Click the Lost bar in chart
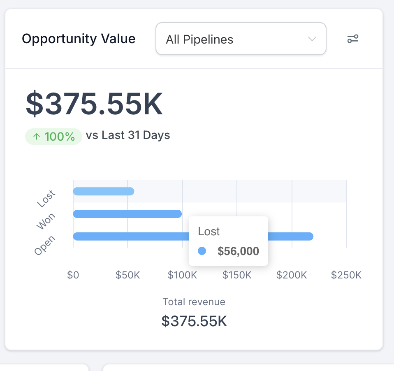The height and width of the screenshot is (371, 394). [x=104, y=191]
